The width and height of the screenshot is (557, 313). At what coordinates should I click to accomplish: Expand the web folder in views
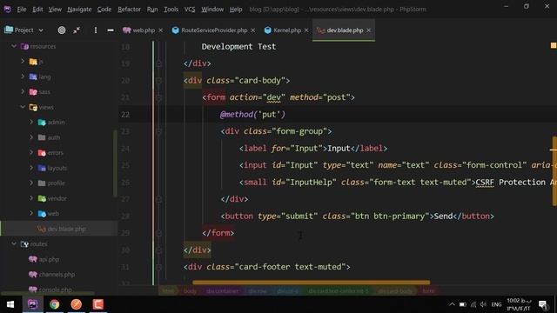pos(31,213)
